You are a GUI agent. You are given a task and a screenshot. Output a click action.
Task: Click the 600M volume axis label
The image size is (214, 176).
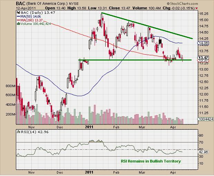[x=10, y=95]
